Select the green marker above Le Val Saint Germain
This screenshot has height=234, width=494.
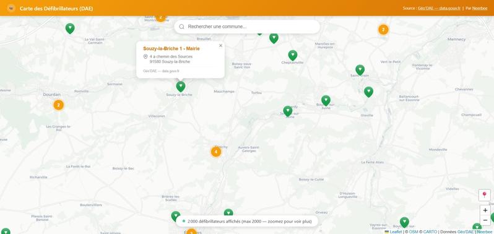(70, 28)
